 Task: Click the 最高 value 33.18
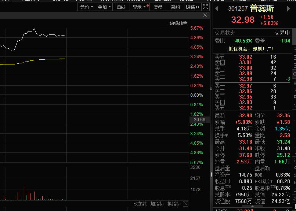click(246, 142)
